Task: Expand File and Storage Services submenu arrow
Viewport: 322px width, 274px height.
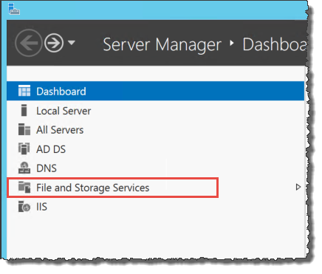Action: pos(298,187)
